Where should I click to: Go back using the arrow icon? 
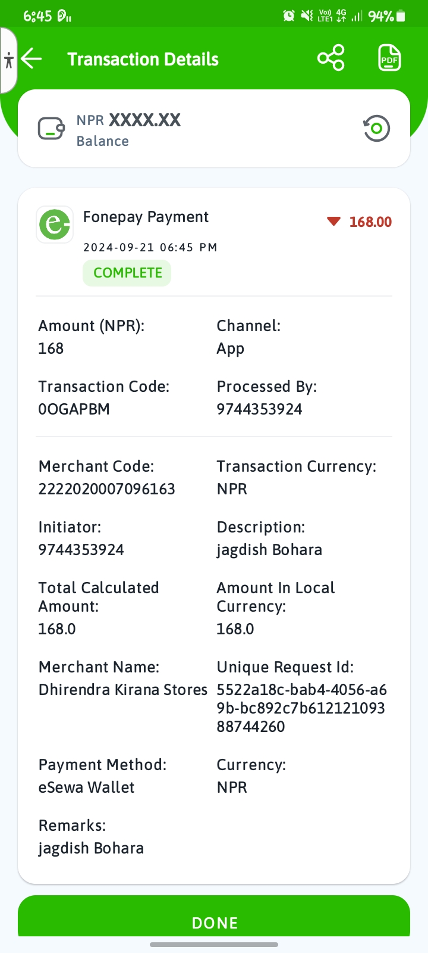point(32,59)
